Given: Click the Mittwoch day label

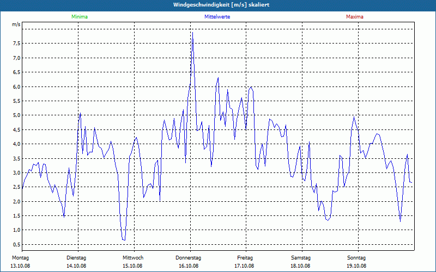Looking at the screenshot, I should click(133, 258).
